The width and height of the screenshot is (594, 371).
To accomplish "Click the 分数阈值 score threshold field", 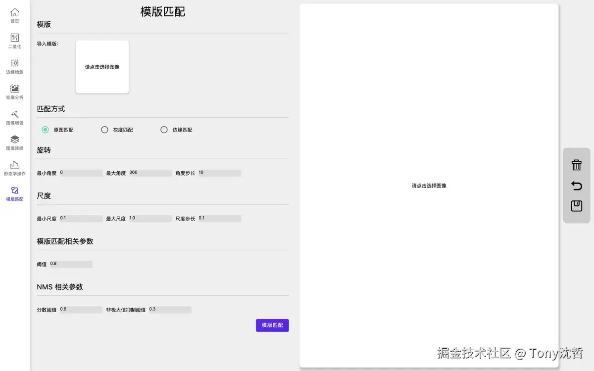I will pos(81,309).
